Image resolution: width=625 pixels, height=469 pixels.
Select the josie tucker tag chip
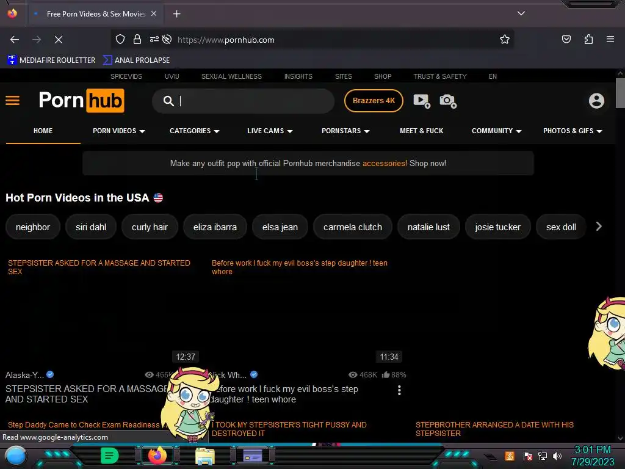pyautogui.click(x=497, y=227)
